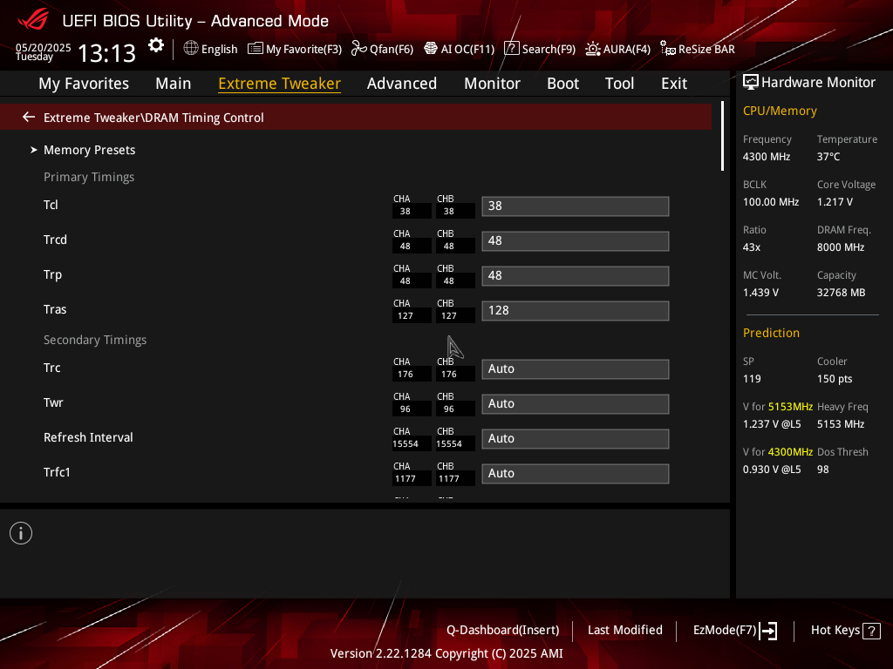893x669 pixels.
Task: Click the Tras value field showing 128
Action: coord(576,311)
